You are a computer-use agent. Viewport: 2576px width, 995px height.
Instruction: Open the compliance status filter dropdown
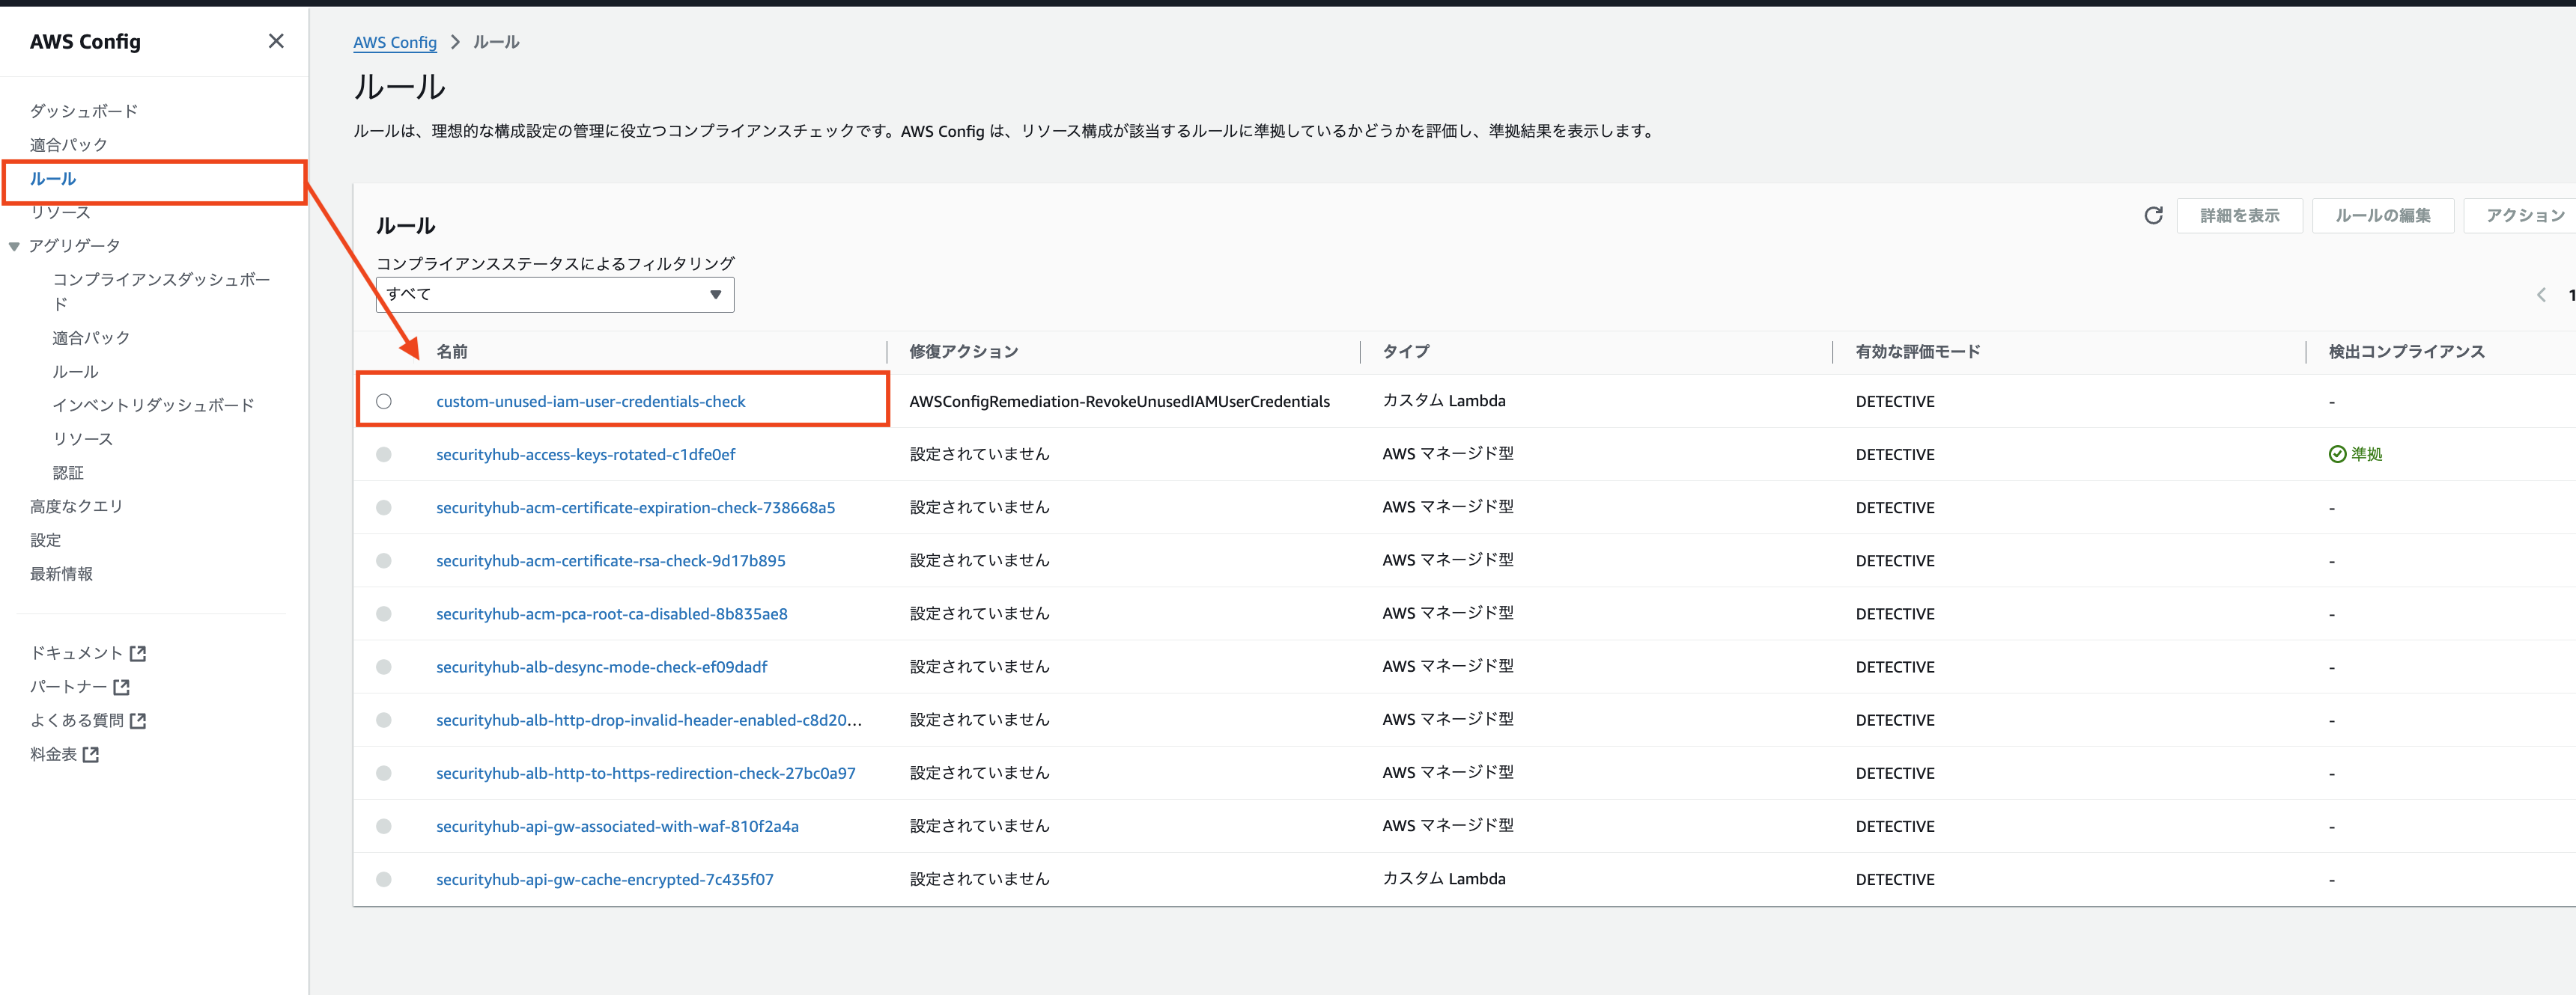point(555,295)
